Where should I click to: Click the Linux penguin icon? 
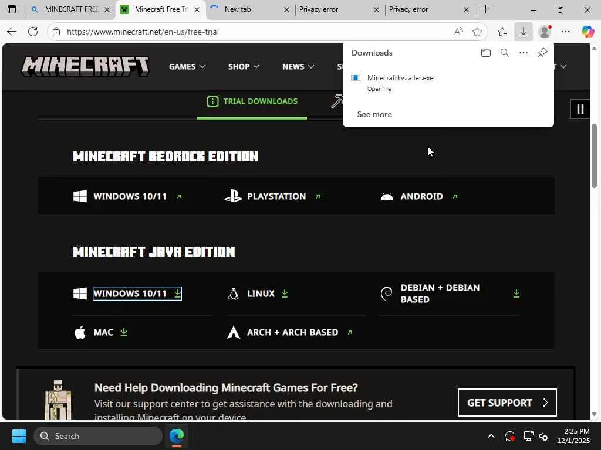click(x=233, y=294)
